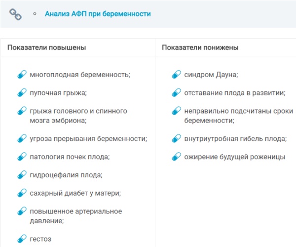
Task: Click the pill icon beside 'гидроцефалия плода'
Action: (22, 175)
